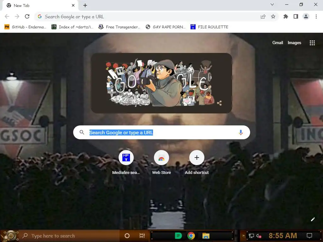Screen dimensions: 323x242
Task: Open the GitHub - Enderma... bookmark
Action: pos(25,27)
